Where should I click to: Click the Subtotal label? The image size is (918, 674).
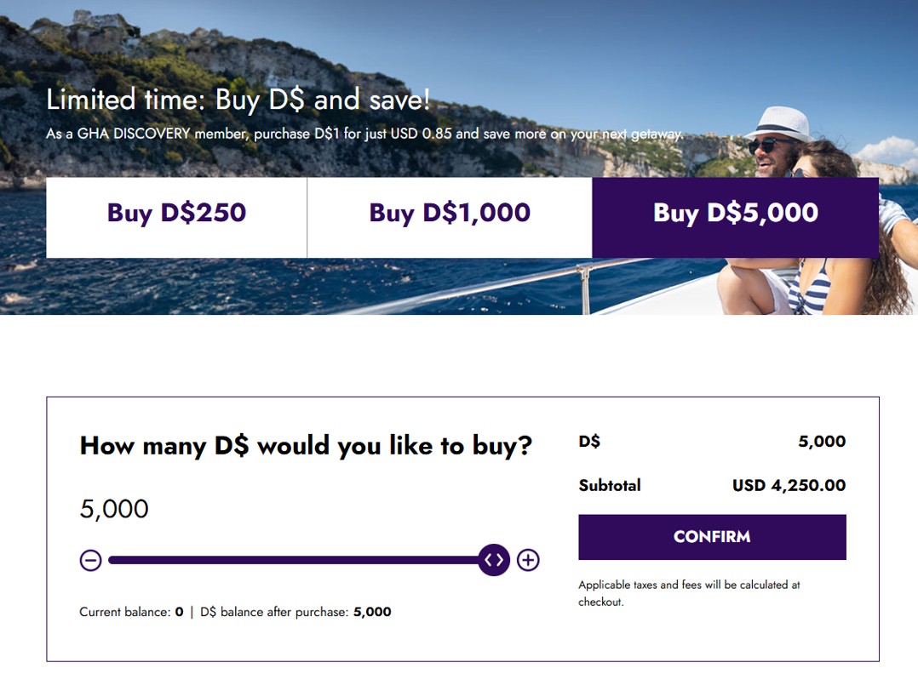(x=610, y=486)
